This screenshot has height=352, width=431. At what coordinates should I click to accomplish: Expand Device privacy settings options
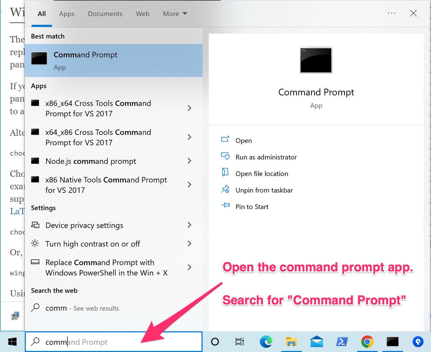189,225
